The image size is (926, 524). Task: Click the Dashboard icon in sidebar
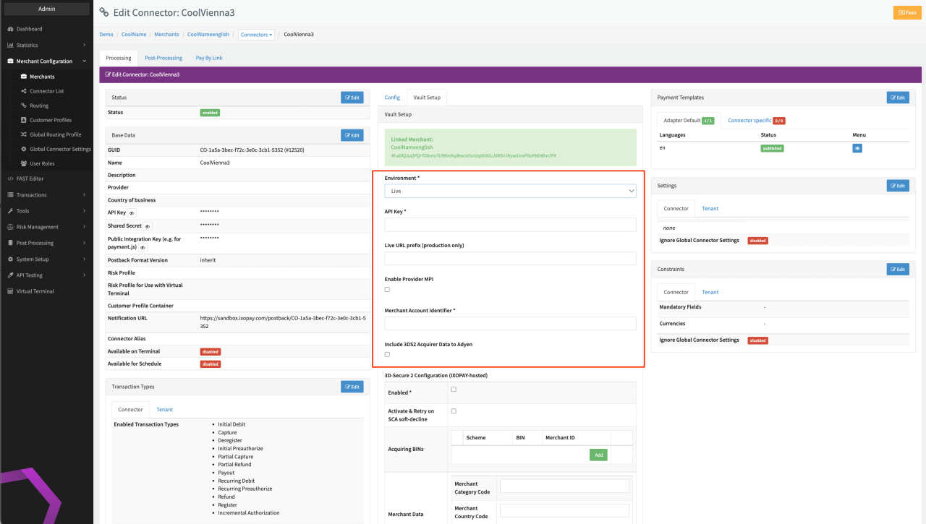coord(10,29)
